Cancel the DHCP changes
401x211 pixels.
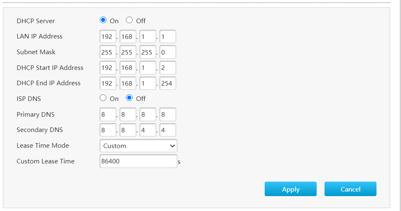click(350, 189)
